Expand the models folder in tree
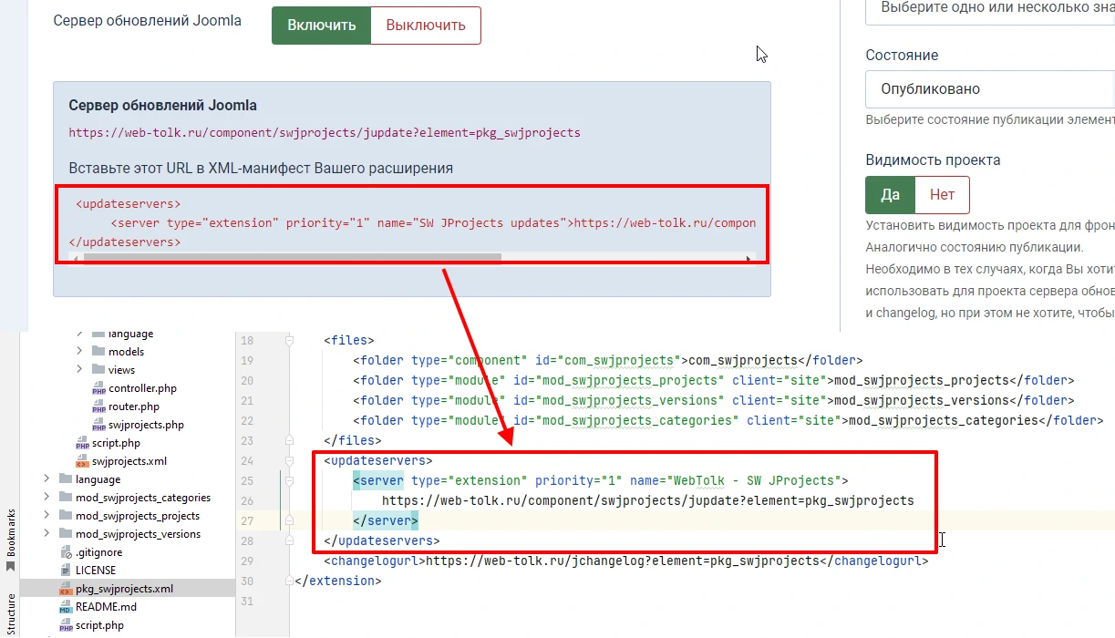 [79, 352]
